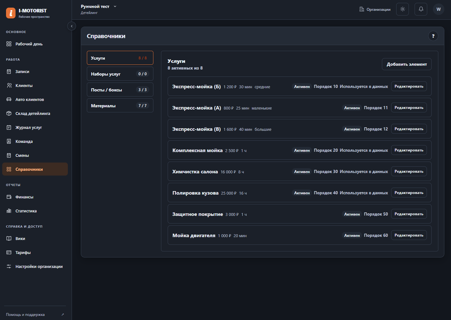Edit the Химчистка салона service
Image resolution: width=451 pixels, height=320 pixels.
[x=409, y=171]
